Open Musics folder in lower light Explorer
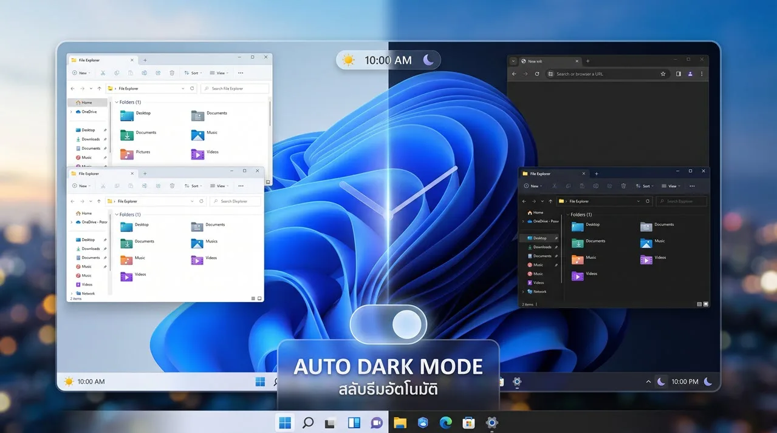This screenshot has height=433, width=777. point(204,242)
